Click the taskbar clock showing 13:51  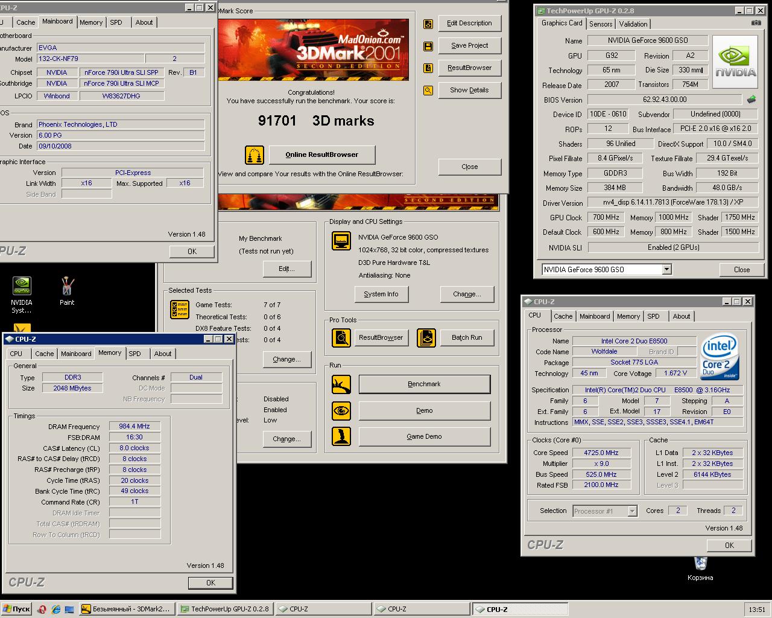pyautogui.click(x=757, y=610)
